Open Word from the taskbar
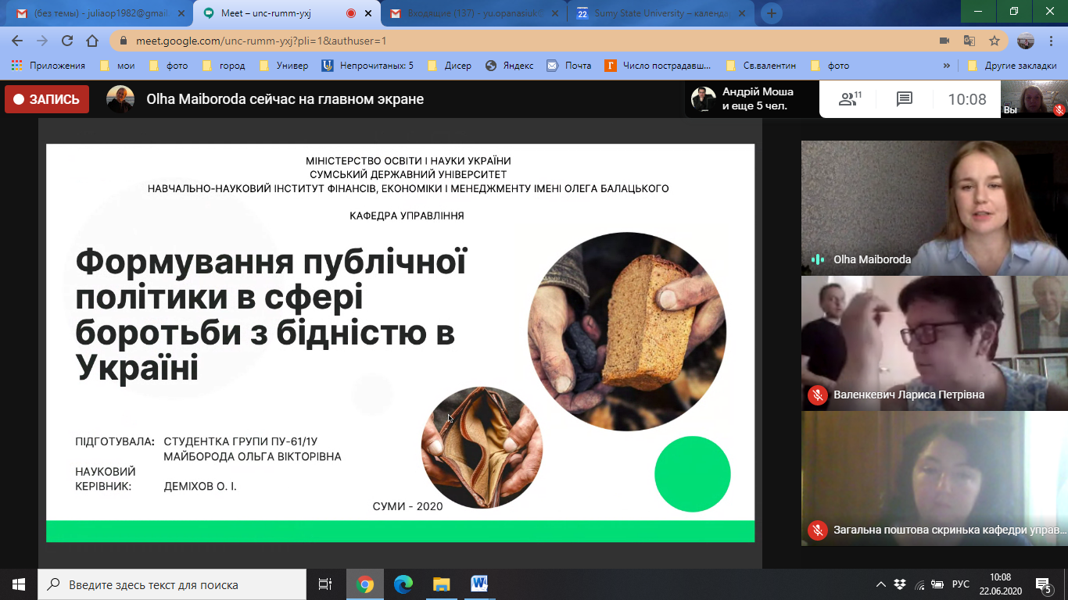The height and width of the screenshot is (600, 1068). 479,584
